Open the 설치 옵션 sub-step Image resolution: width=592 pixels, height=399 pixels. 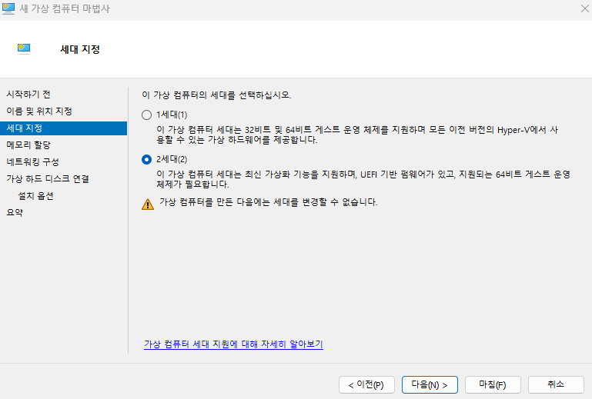pos(35,196)
